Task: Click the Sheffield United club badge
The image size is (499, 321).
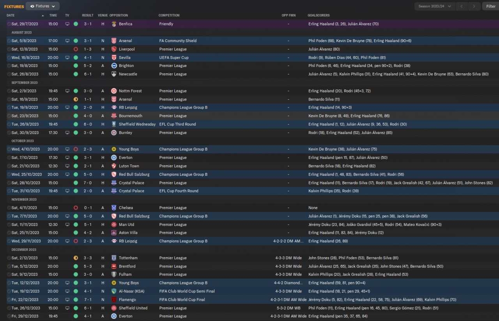Action: pyautogui.click(x=114, y=308)
